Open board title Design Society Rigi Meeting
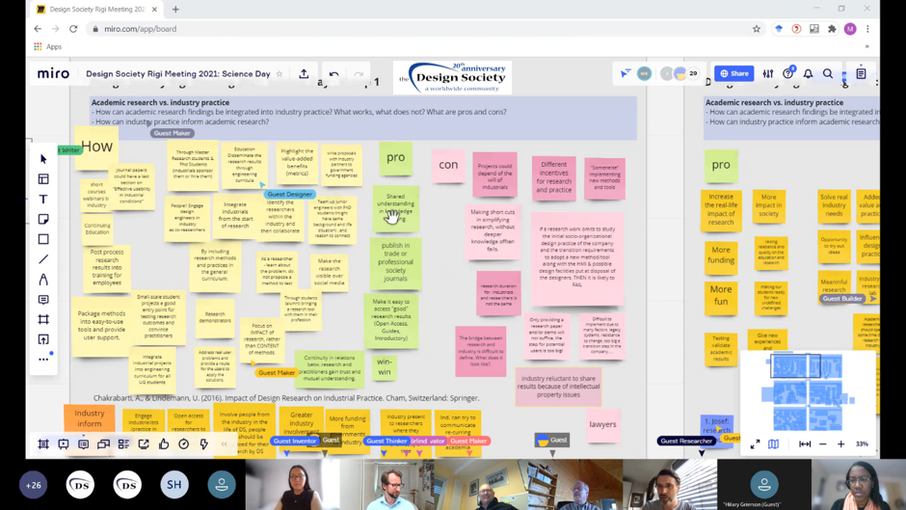Viewport: 906px width, 510px height. (178, 74)
